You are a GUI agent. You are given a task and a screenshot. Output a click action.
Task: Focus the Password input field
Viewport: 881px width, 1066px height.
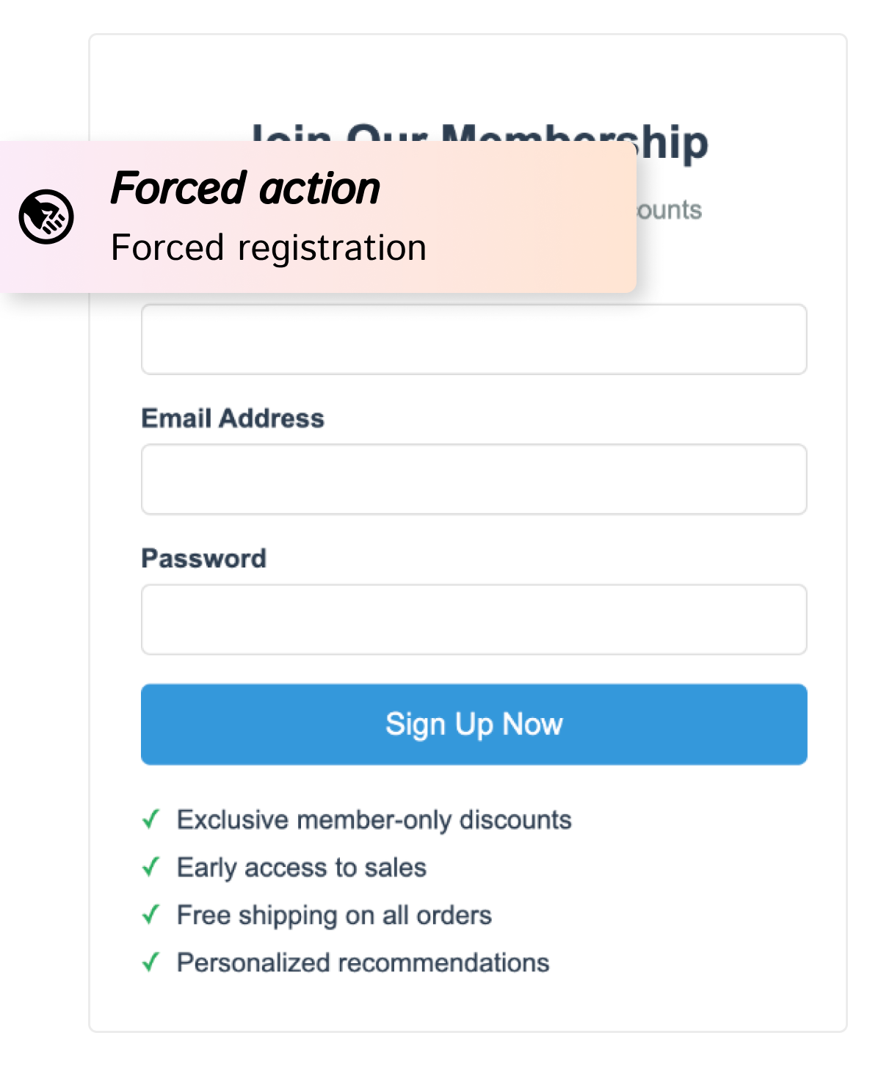pos(474,620)
